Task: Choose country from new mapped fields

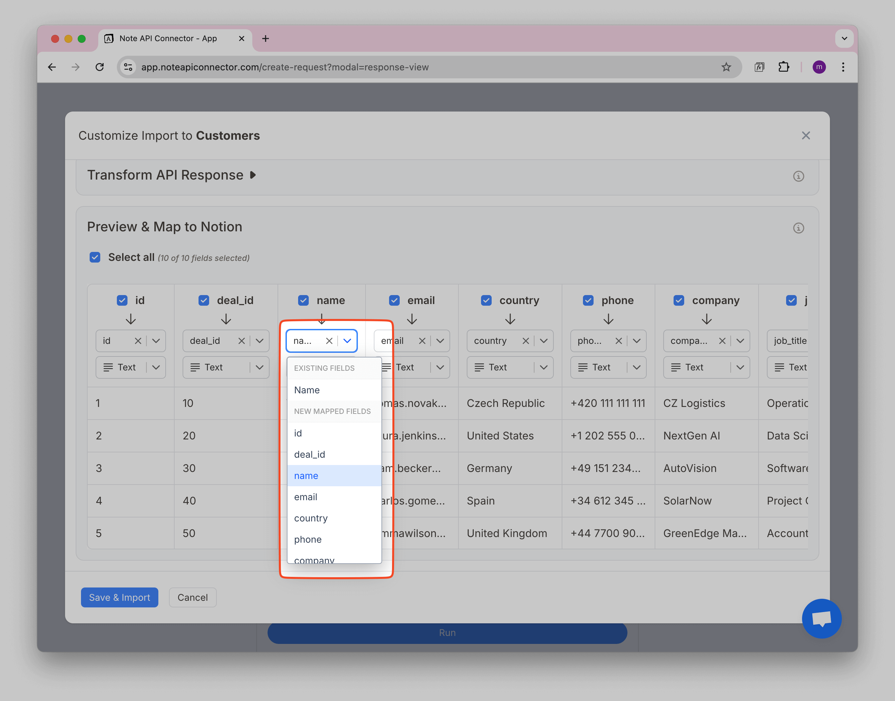Action: [311, 518]
